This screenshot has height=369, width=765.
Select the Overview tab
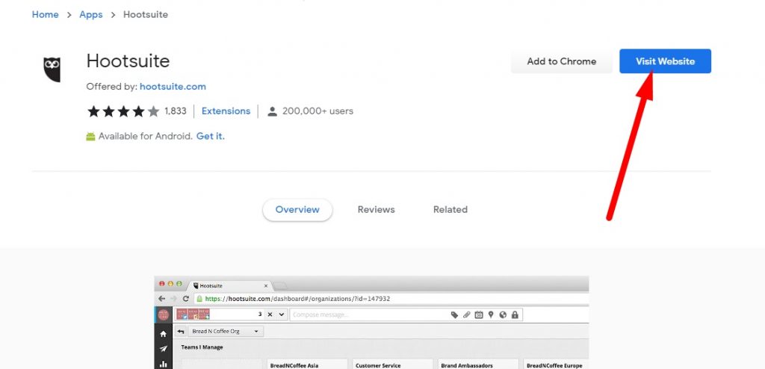tap(297, 210)
